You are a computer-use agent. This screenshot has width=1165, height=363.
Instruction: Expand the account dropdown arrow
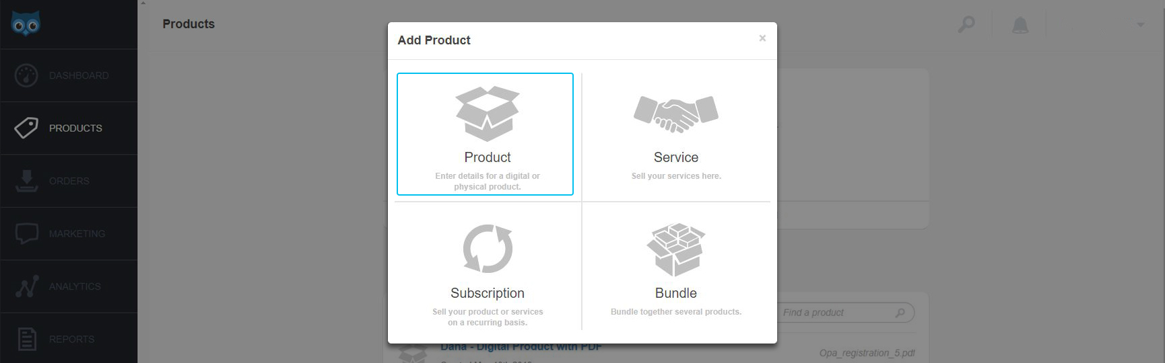tap(1140, 25)
